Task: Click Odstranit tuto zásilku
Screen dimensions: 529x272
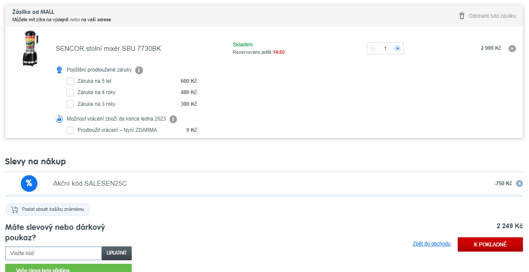Action: pyautogui.click(x=492, y=16)
